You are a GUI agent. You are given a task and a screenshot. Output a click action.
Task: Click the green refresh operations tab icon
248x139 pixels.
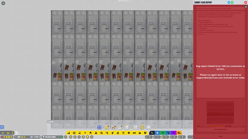(x=163, y=133)
